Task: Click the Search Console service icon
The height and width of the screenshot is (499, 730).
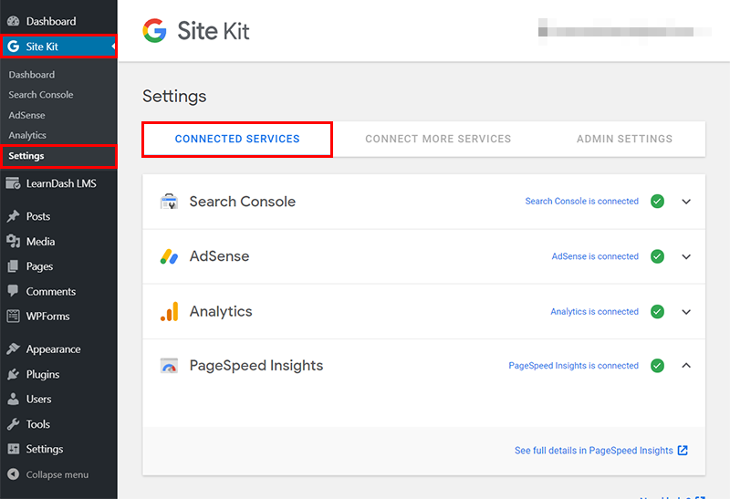Action: click(169, 202)
